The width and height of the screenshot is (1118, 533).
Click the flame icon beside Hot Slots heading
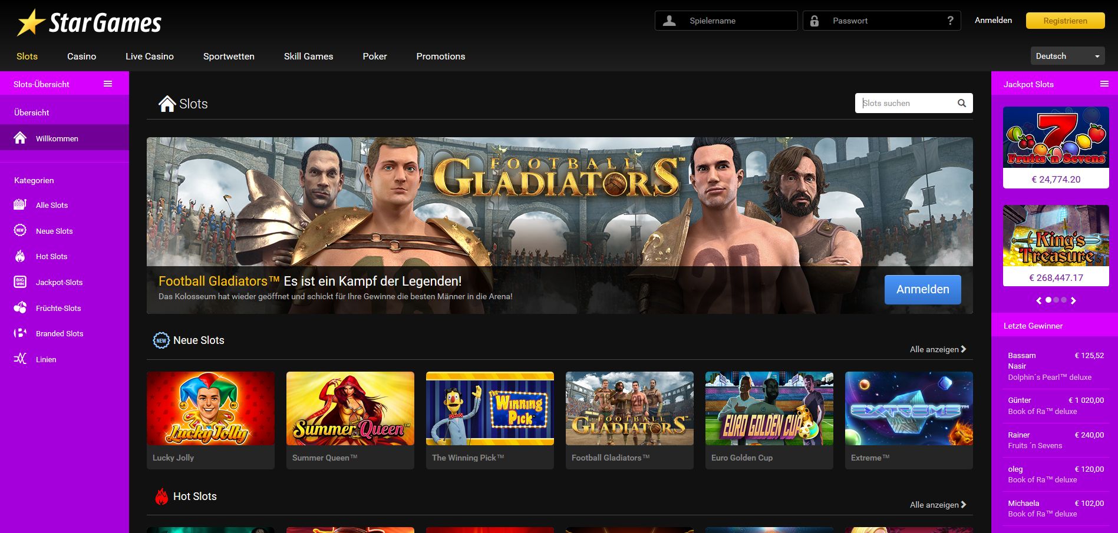161,496
